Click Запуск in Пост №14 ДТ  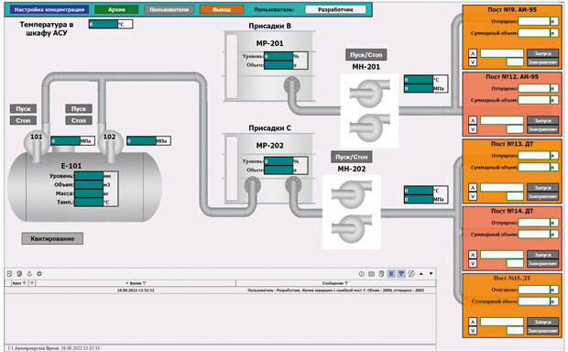point(542,255)
